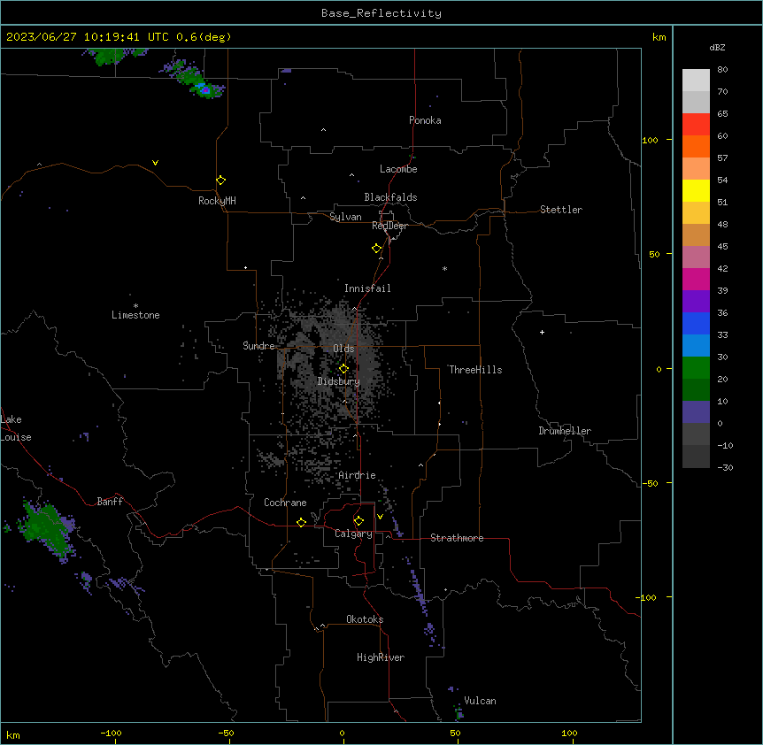The width and height of the screenshot is (763, 745).
Task: Click the dBZ legend heading
Action: coord(717,48)
